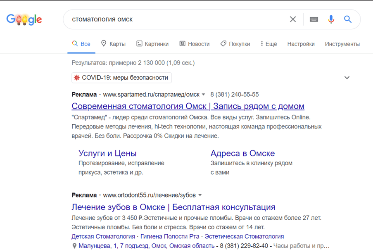The height and width of the screenshot is (252, 373).
Task: Switch to the Покупки tab
Action: [235, 44]
